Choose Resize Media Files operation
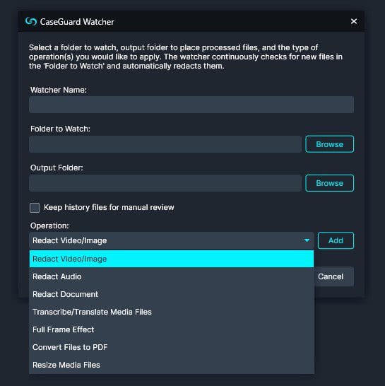Screen dimensions: 385x386 coord(172,365)
